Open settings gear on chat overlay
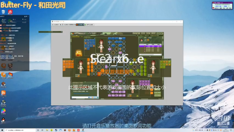Viewport: 234px width, 132px height. pos(26,16)
